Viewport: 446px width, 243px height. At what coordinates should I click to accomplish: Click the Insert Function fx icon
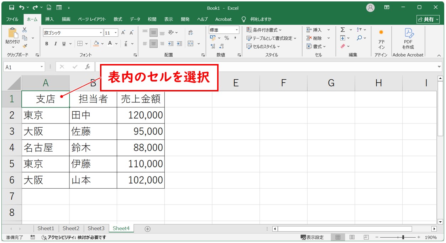click(x=88, y=67)
